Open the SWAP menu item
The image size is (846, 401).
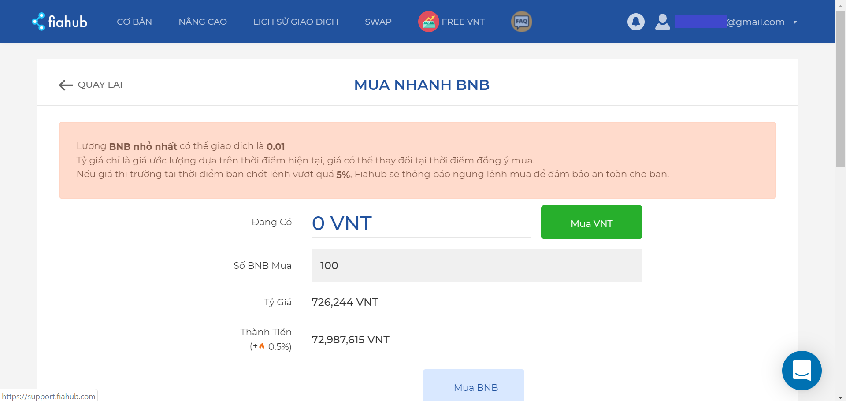pos(378,22)
